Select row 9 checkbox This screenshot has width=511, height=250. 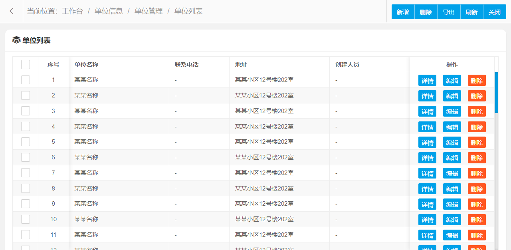pyautogui.click(x=26, y=204)
